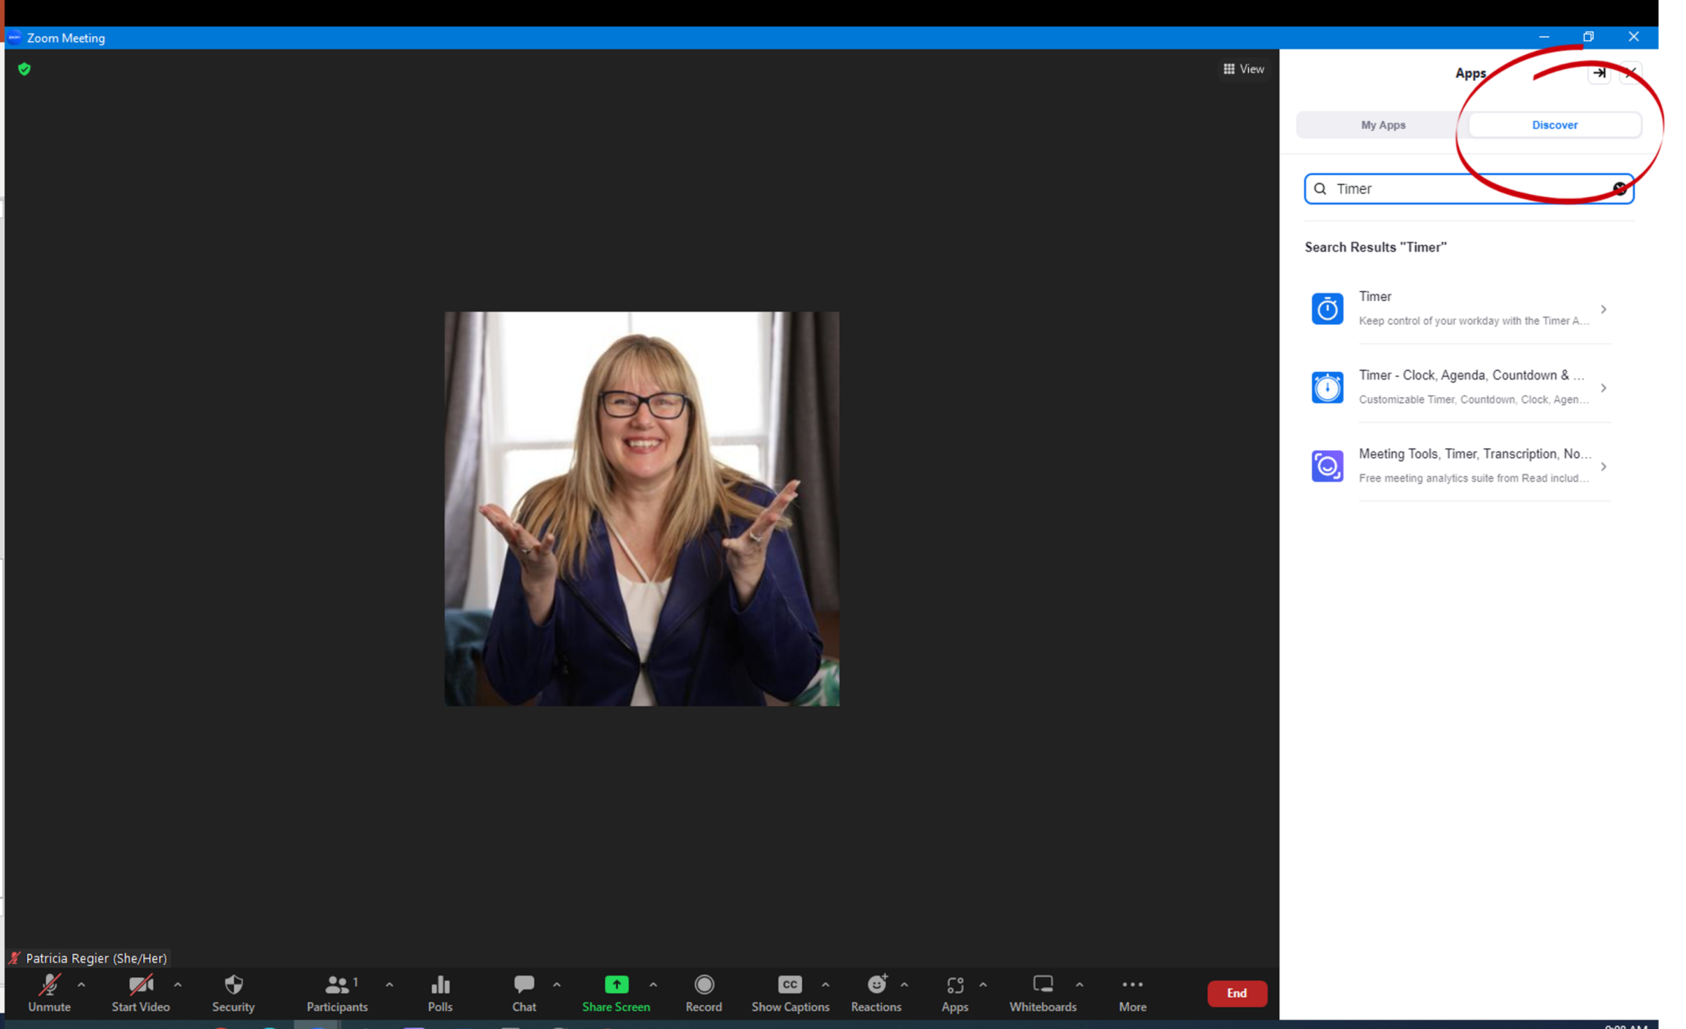1686x1029 pixels.
Task: Expand the Share Screen options arrow
Action: click(x=653, y=985)
